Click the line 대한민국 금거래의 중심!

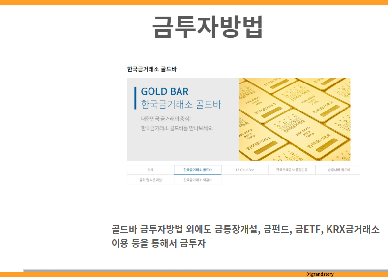[166, 119]
